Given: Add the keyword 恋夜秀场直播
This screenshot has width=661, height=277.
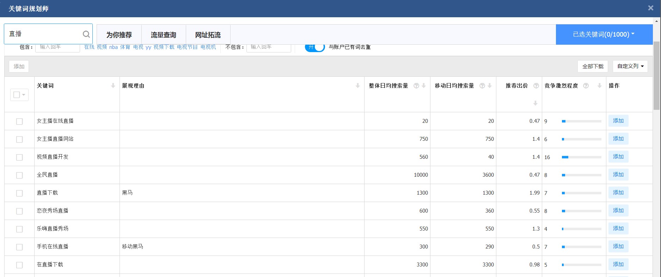Looking at the screenshot, I should pos(618,210).
